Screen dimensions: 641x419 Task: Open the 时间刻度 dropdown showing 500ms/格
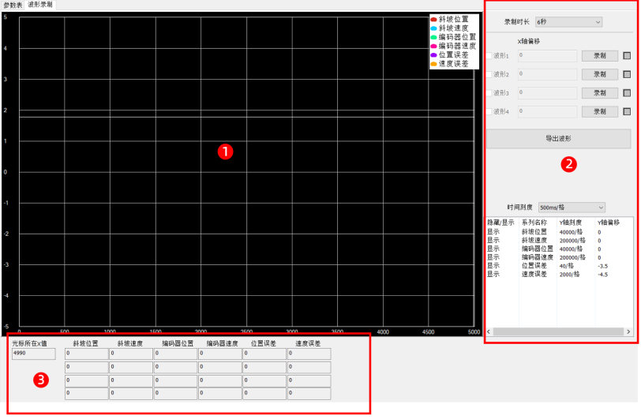(x=572, y=208)
